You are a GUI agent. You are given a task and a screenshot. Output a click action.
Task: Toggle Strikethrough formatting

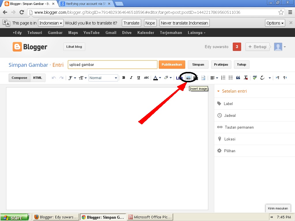[146, 78]
